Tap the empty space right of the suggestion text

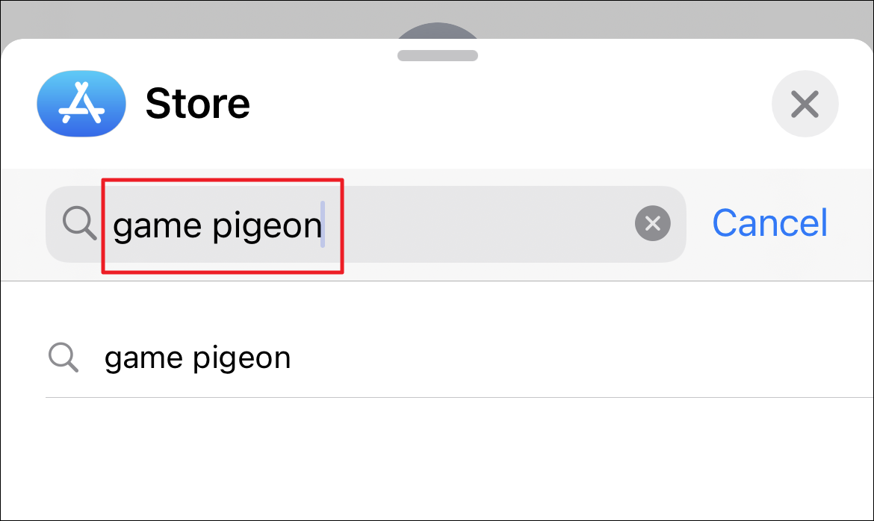pyautogui.click(x=580, y=358)
